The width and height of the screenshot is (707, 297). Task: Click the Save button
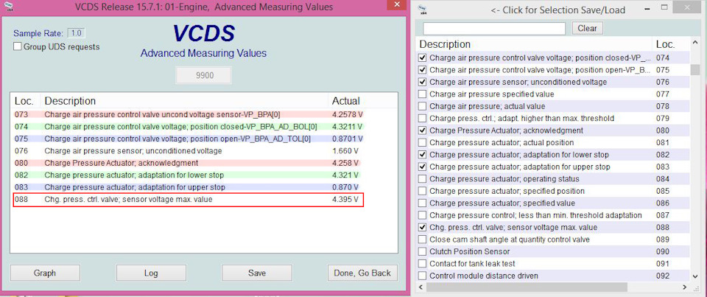(257, 273)
